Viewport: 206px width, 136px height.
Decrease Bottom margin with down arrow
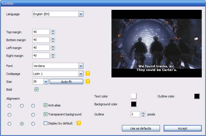click(x=53, y=41)
